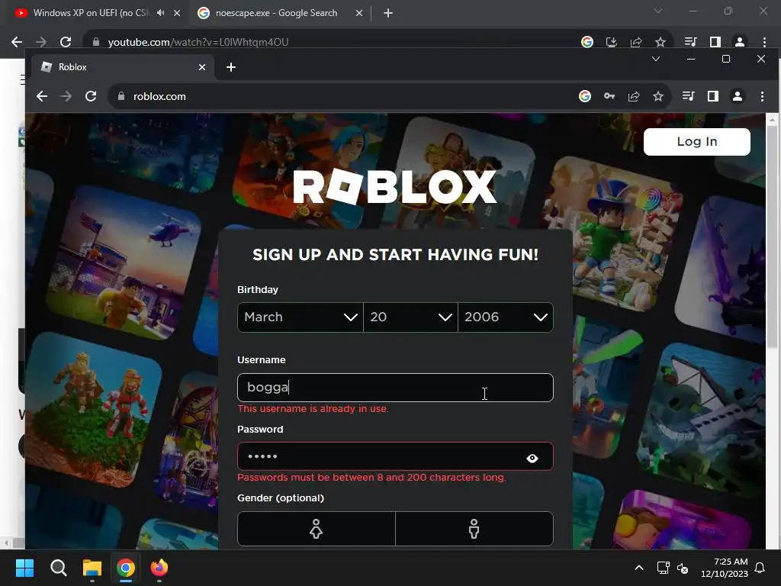The height and width of the screenshot is (586, 781).
Task: Click the ROBLOX logo
Action: (395, 187)
